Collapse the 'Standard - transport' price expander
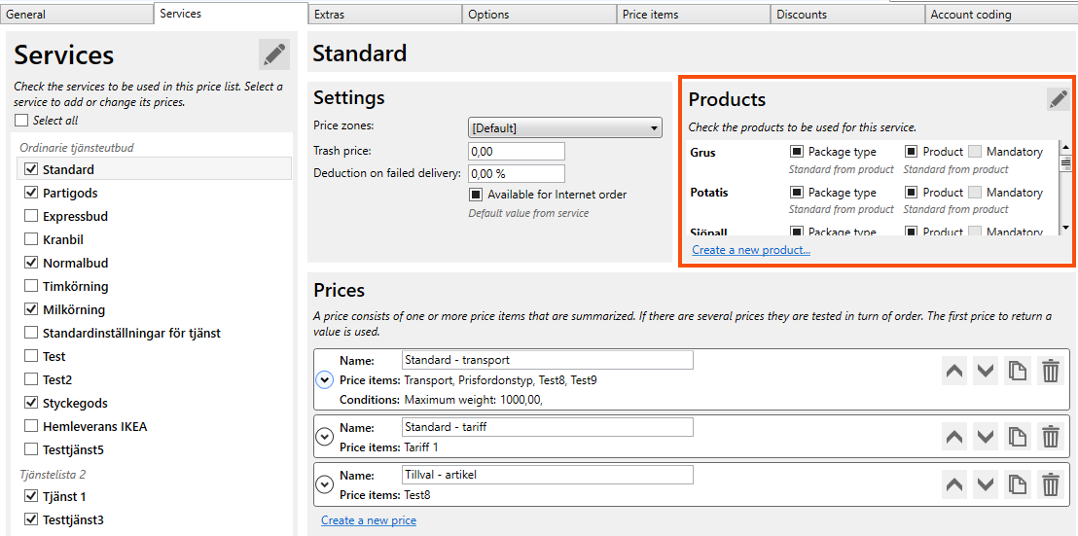This screenshot has width=1078, height=536. point(325,380)
